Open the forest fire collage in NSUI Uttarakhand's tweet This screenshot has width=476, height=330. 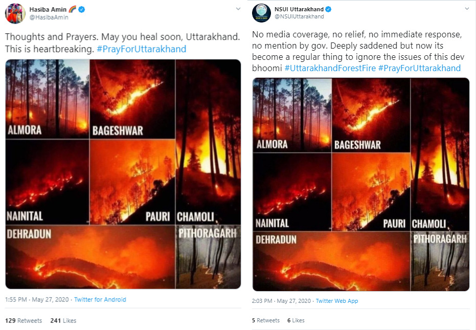tap(361, 184)
